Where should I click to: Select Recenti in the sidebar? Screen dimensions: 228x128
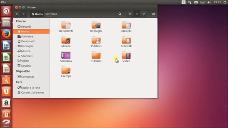coord(31,27)
